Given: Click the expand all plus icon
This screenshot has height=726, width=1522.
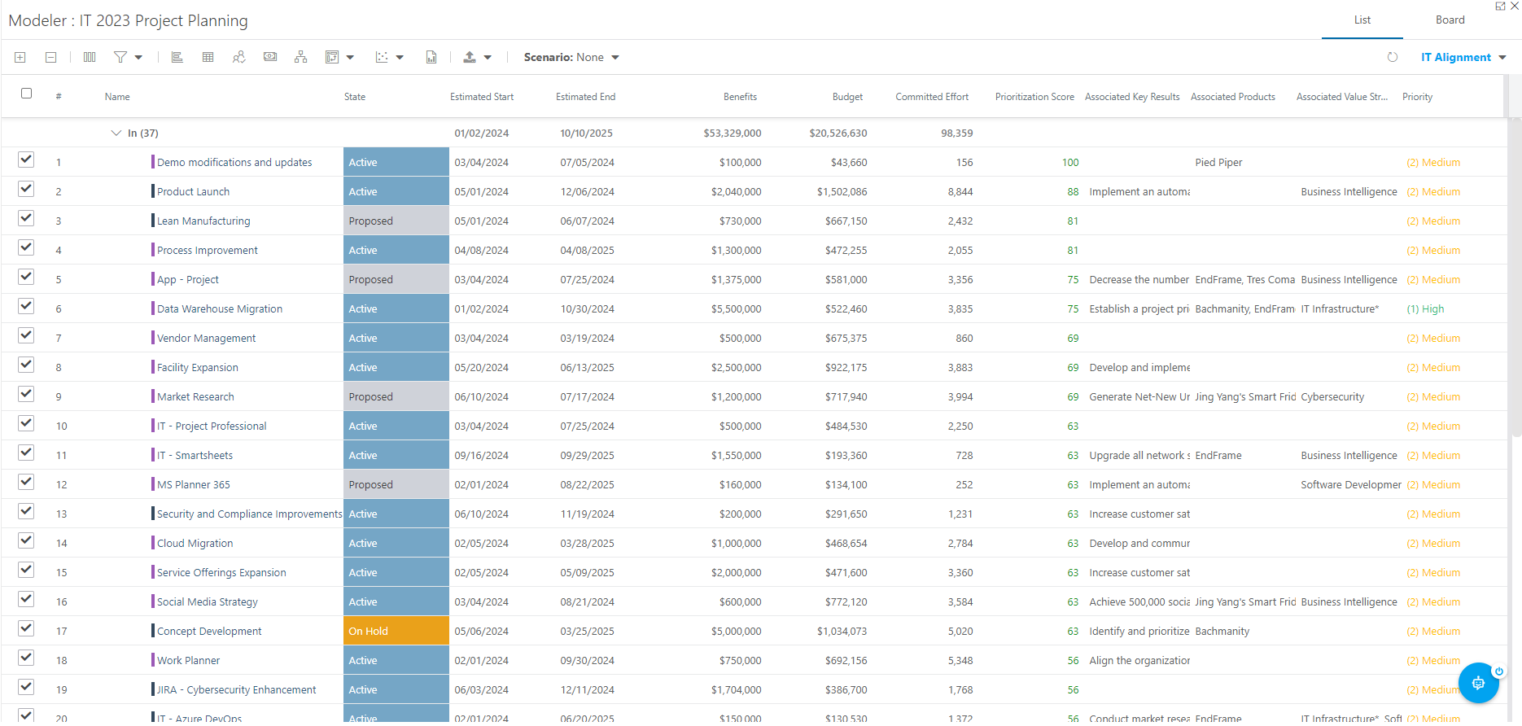Looking at the screenshot, I should pos(20,57).
